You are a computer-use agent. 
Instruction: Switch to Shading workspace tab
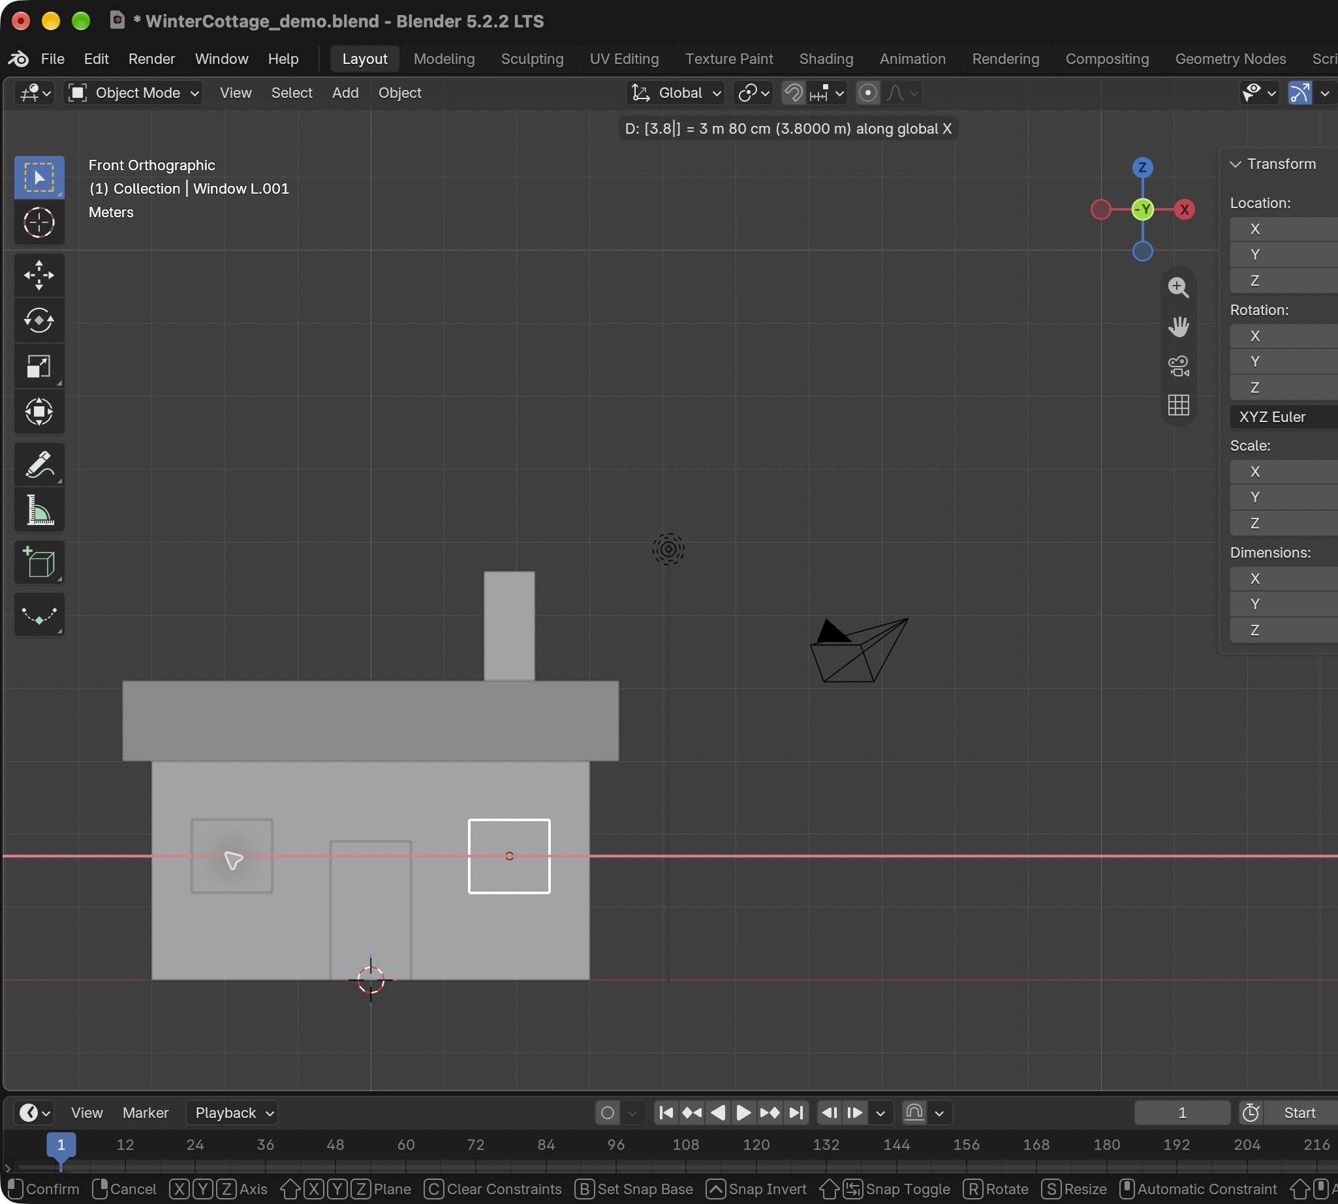click(x=826, y=59)
